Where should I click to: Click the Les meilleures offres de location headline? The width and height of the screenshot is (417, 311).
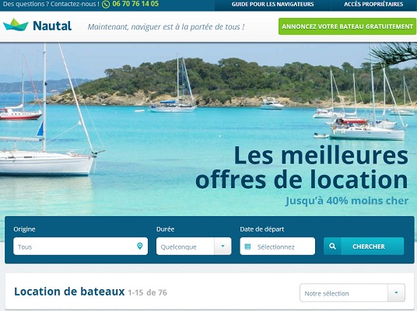click(x=302, y=167)
